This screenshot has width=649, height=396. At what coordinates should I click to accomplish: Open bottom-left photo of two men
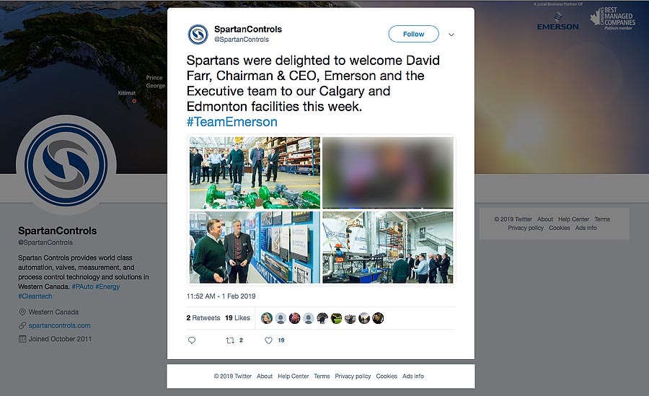(x=255, y=247)
